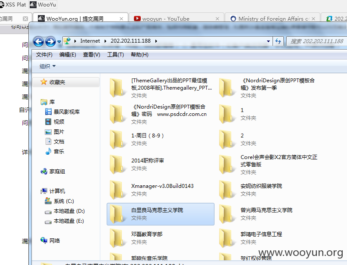Image resolution: width=347 pixels, height=265 pixels.
Task: Select the 2014职称评审 folder icon
Action: pyautogui.click(x=117, y=165)
